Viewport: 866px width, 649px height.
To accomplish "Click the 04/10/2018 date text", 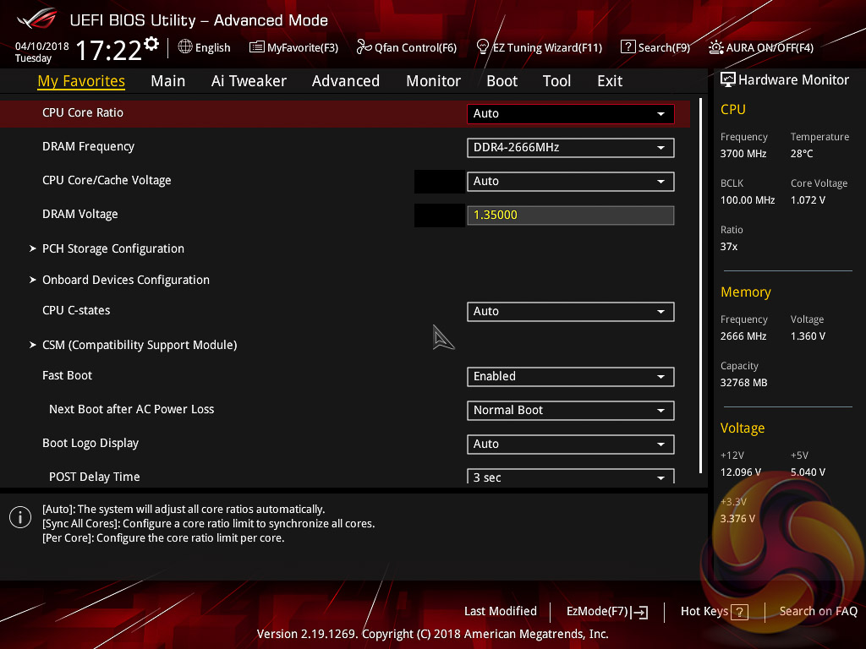I will [x=42, y=46].
